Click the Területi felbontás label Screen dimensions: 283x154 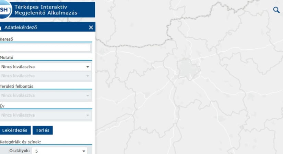16,87
